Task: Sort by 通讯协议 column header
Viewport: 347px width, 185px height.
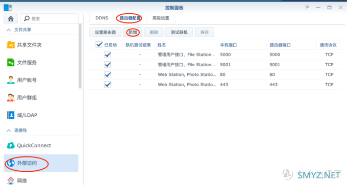Action: tap(328, 45)
